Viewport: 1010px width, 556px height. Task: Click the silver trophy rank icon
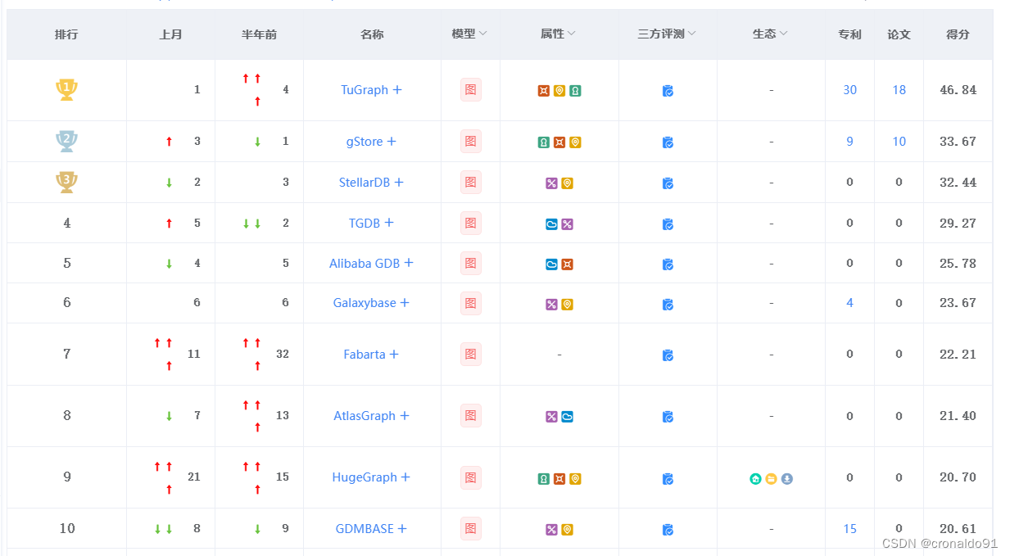[x=66, y=142]
